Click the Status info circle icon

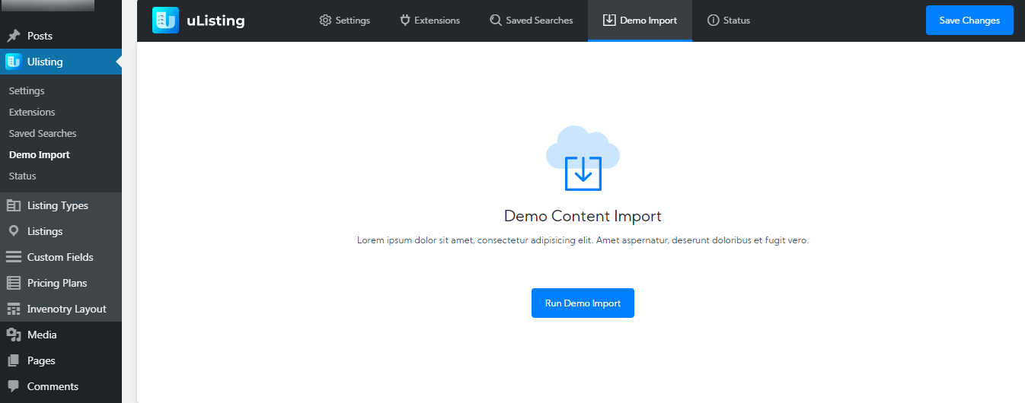[714, 21]
